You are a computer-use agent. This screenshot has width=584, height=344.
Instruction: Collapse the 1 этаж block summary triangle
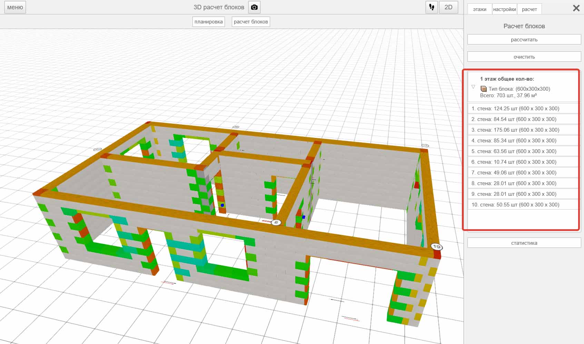point(473,87)
